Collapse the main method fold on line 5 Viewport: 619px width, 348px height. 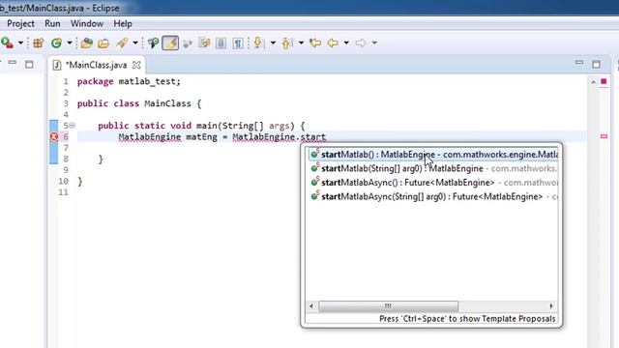click(72, 126)
